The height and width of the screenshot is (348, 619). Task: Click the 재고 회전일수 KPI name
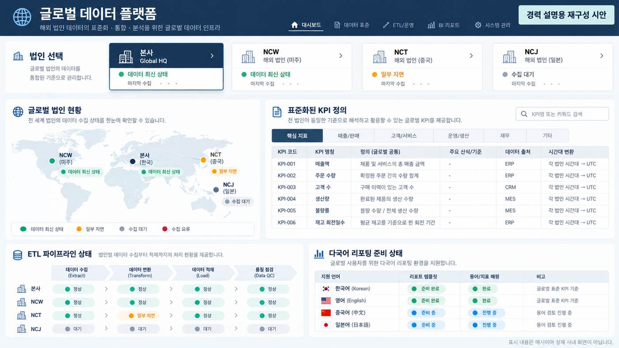pyautogui.click(x=330, y=223)
